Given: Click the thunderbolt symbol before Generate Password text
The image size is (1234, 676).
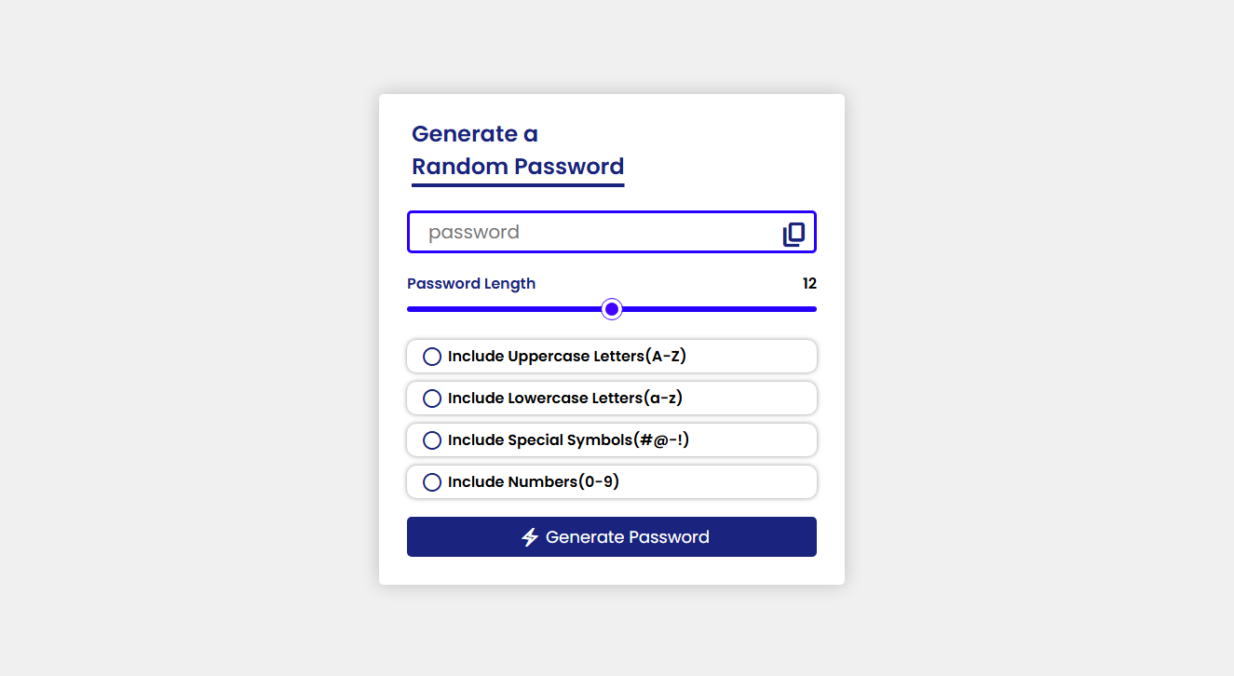Looking at the screenshot, I should coord(530,536).
